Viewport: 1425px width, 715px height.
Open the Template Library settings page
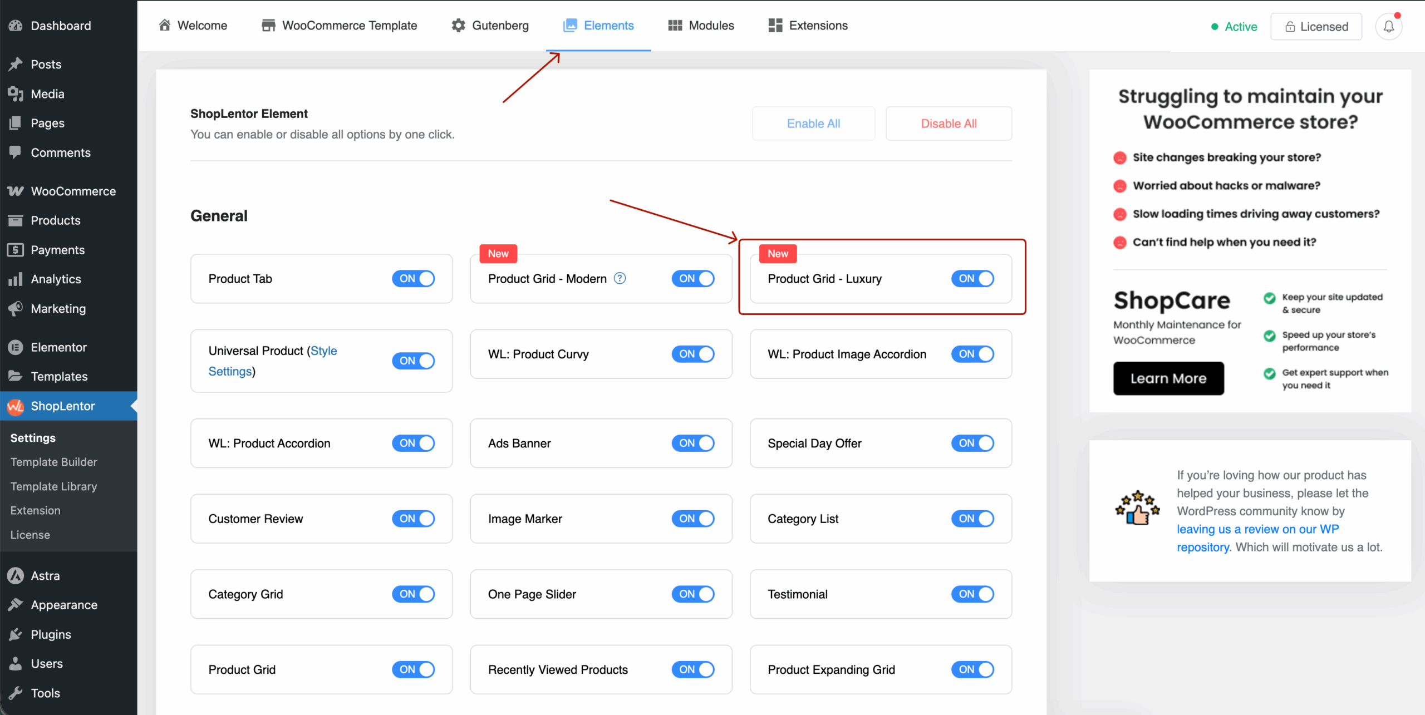(53, 486)
